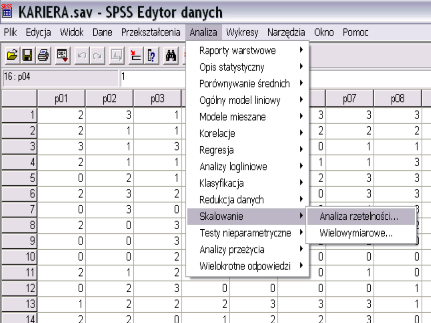This screenshot has width=431, height=323.
Task: Select Analiza rzetelności from the submenu
Action: point(358,217)
